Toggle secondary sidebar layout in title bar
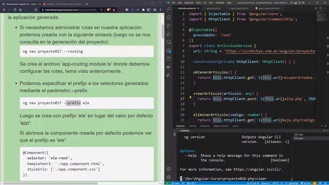This screenshot has width=329, height=185. tap(299, 3)
